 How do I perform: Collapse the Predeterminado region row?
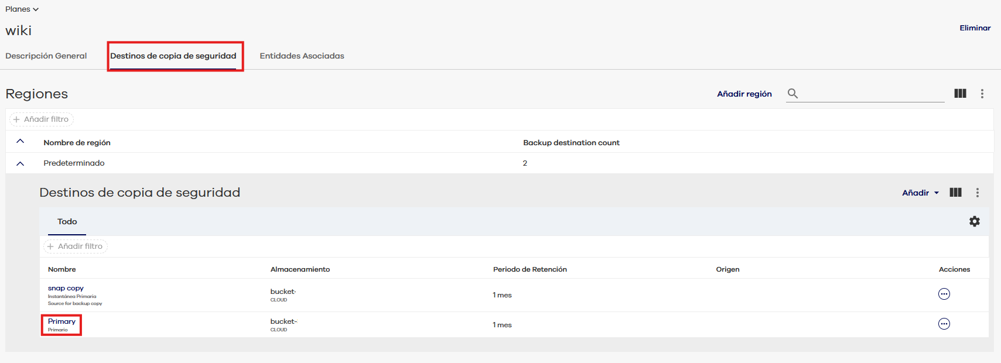[x=21, y=163]
